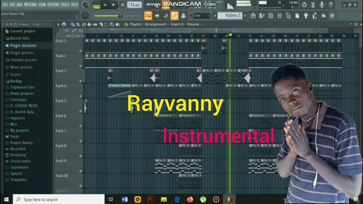Image resolution: width=363 pixels, height=204 pixels.
Task: Open the shopping cart content library
Action: point(332,16)
